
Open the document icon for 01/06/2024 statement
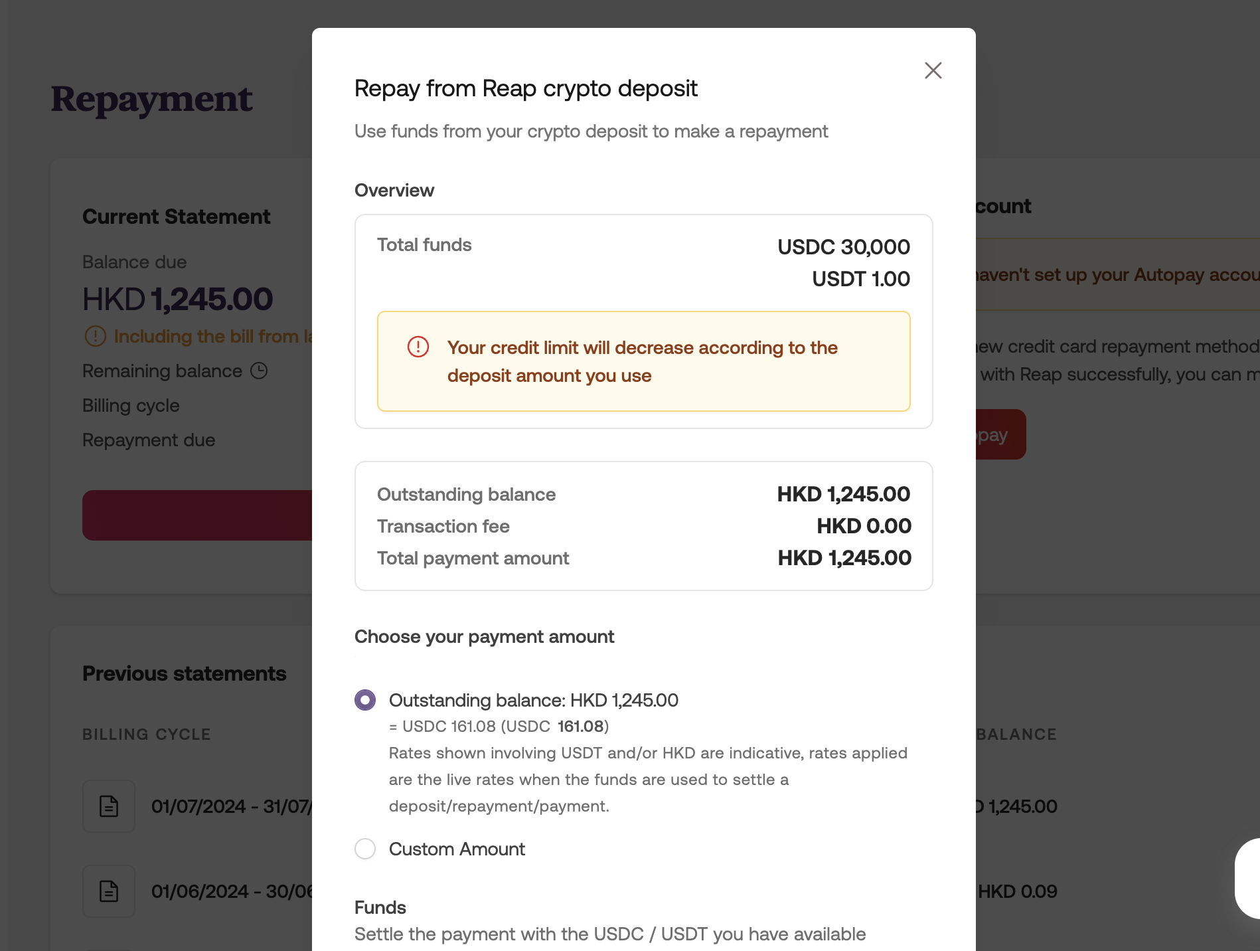click(x=109, y=891)
